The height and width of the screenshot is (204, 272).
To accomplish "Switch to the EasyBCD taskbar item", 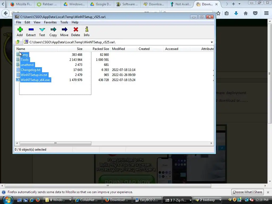I will pyautogui.click(x=147, y=200).
